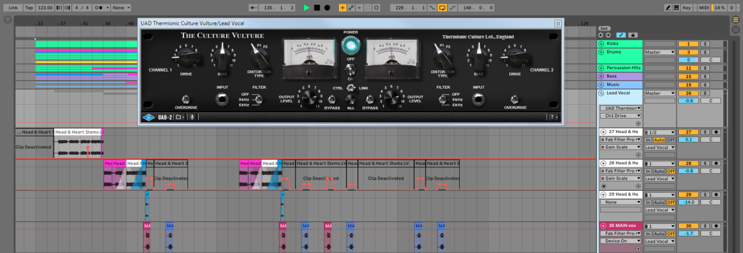Click the Channel 1 Distortion Type selector knob
Image resolution: width=743 pixels, height=253 pixels.
(x=259, y=56)
